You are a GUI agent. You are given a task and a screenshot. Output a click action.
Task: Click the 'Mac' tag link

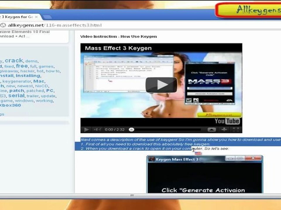point(39,81)
